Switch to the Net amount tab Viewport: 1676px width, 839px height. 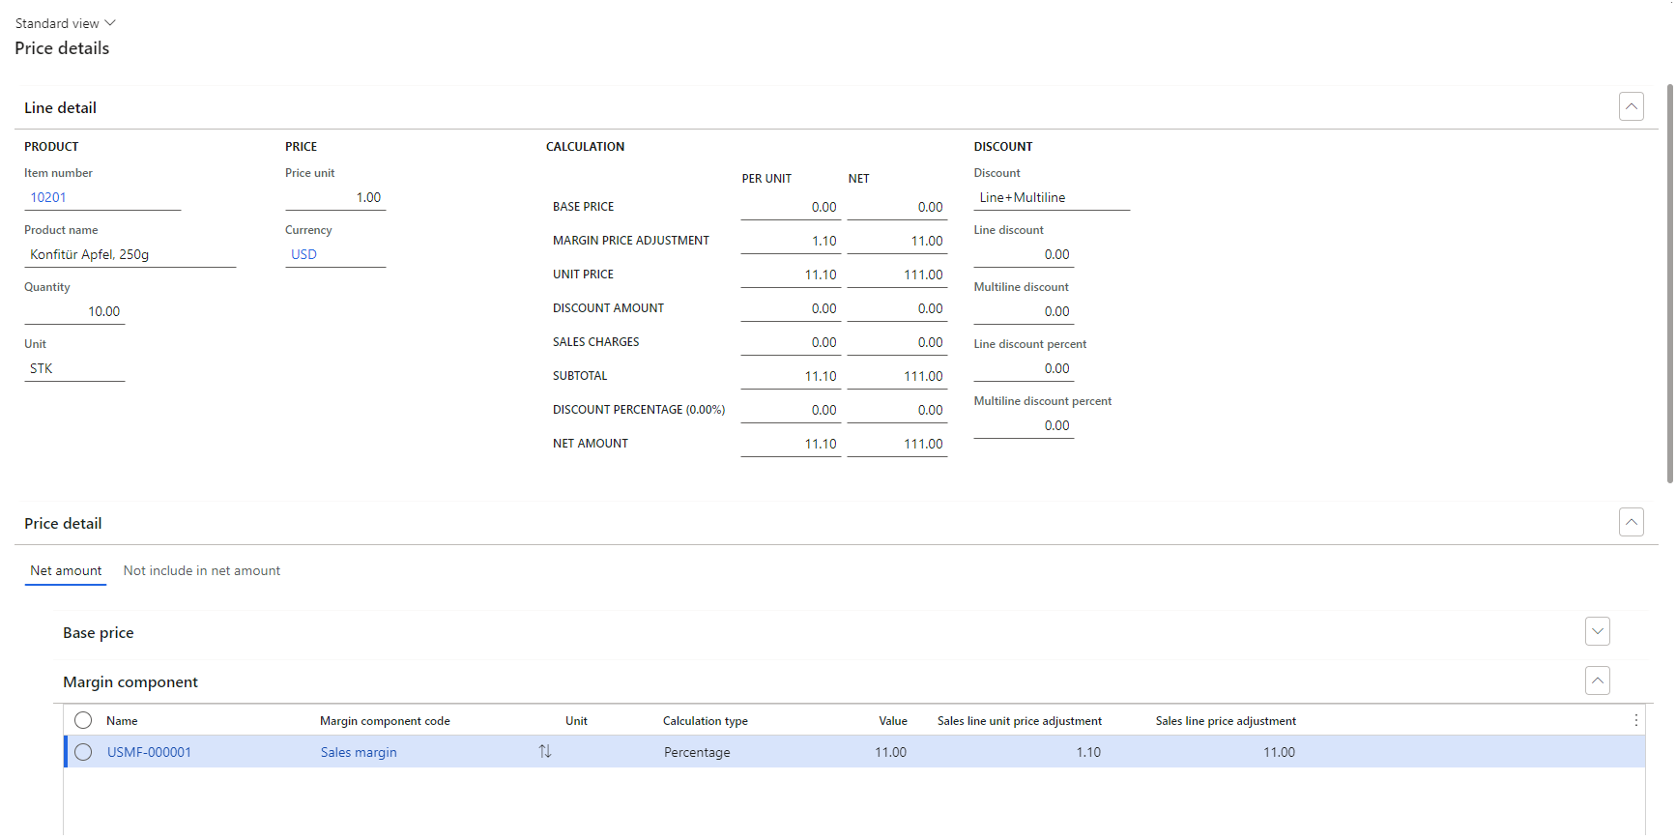point(66,571)
